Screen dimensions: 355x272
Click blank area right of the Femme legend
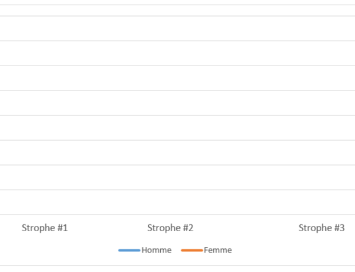point(284,250)
